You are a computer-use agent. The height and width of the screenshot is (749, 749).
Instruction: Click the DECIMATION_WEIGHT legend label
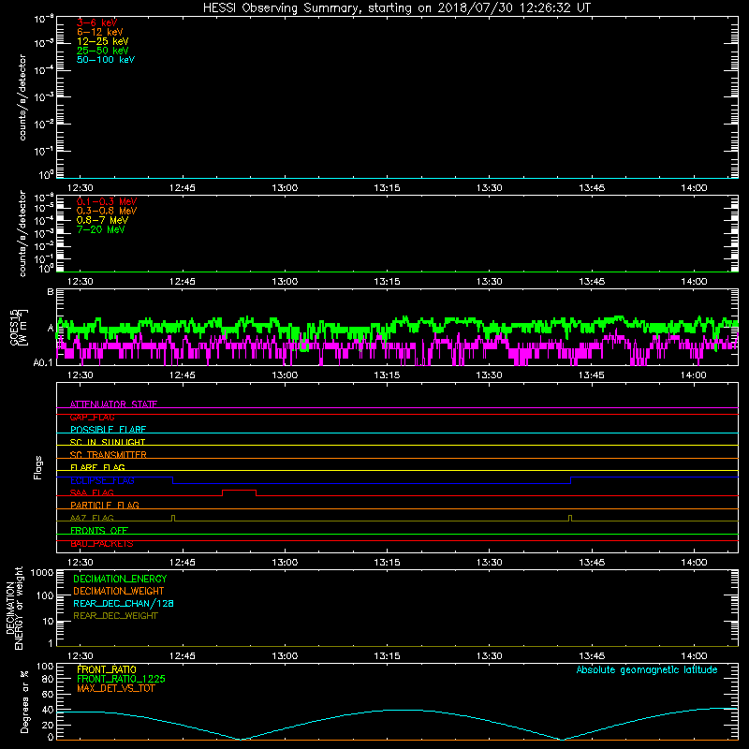pyautogui.click(x=119, y=591)
